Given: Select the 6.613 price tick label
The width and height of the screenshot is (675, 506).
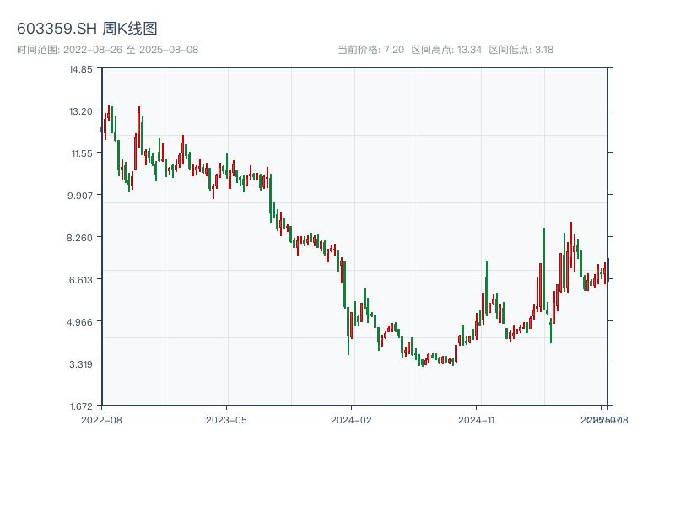Looking at the screenshot, I should (x=81, y=280).
